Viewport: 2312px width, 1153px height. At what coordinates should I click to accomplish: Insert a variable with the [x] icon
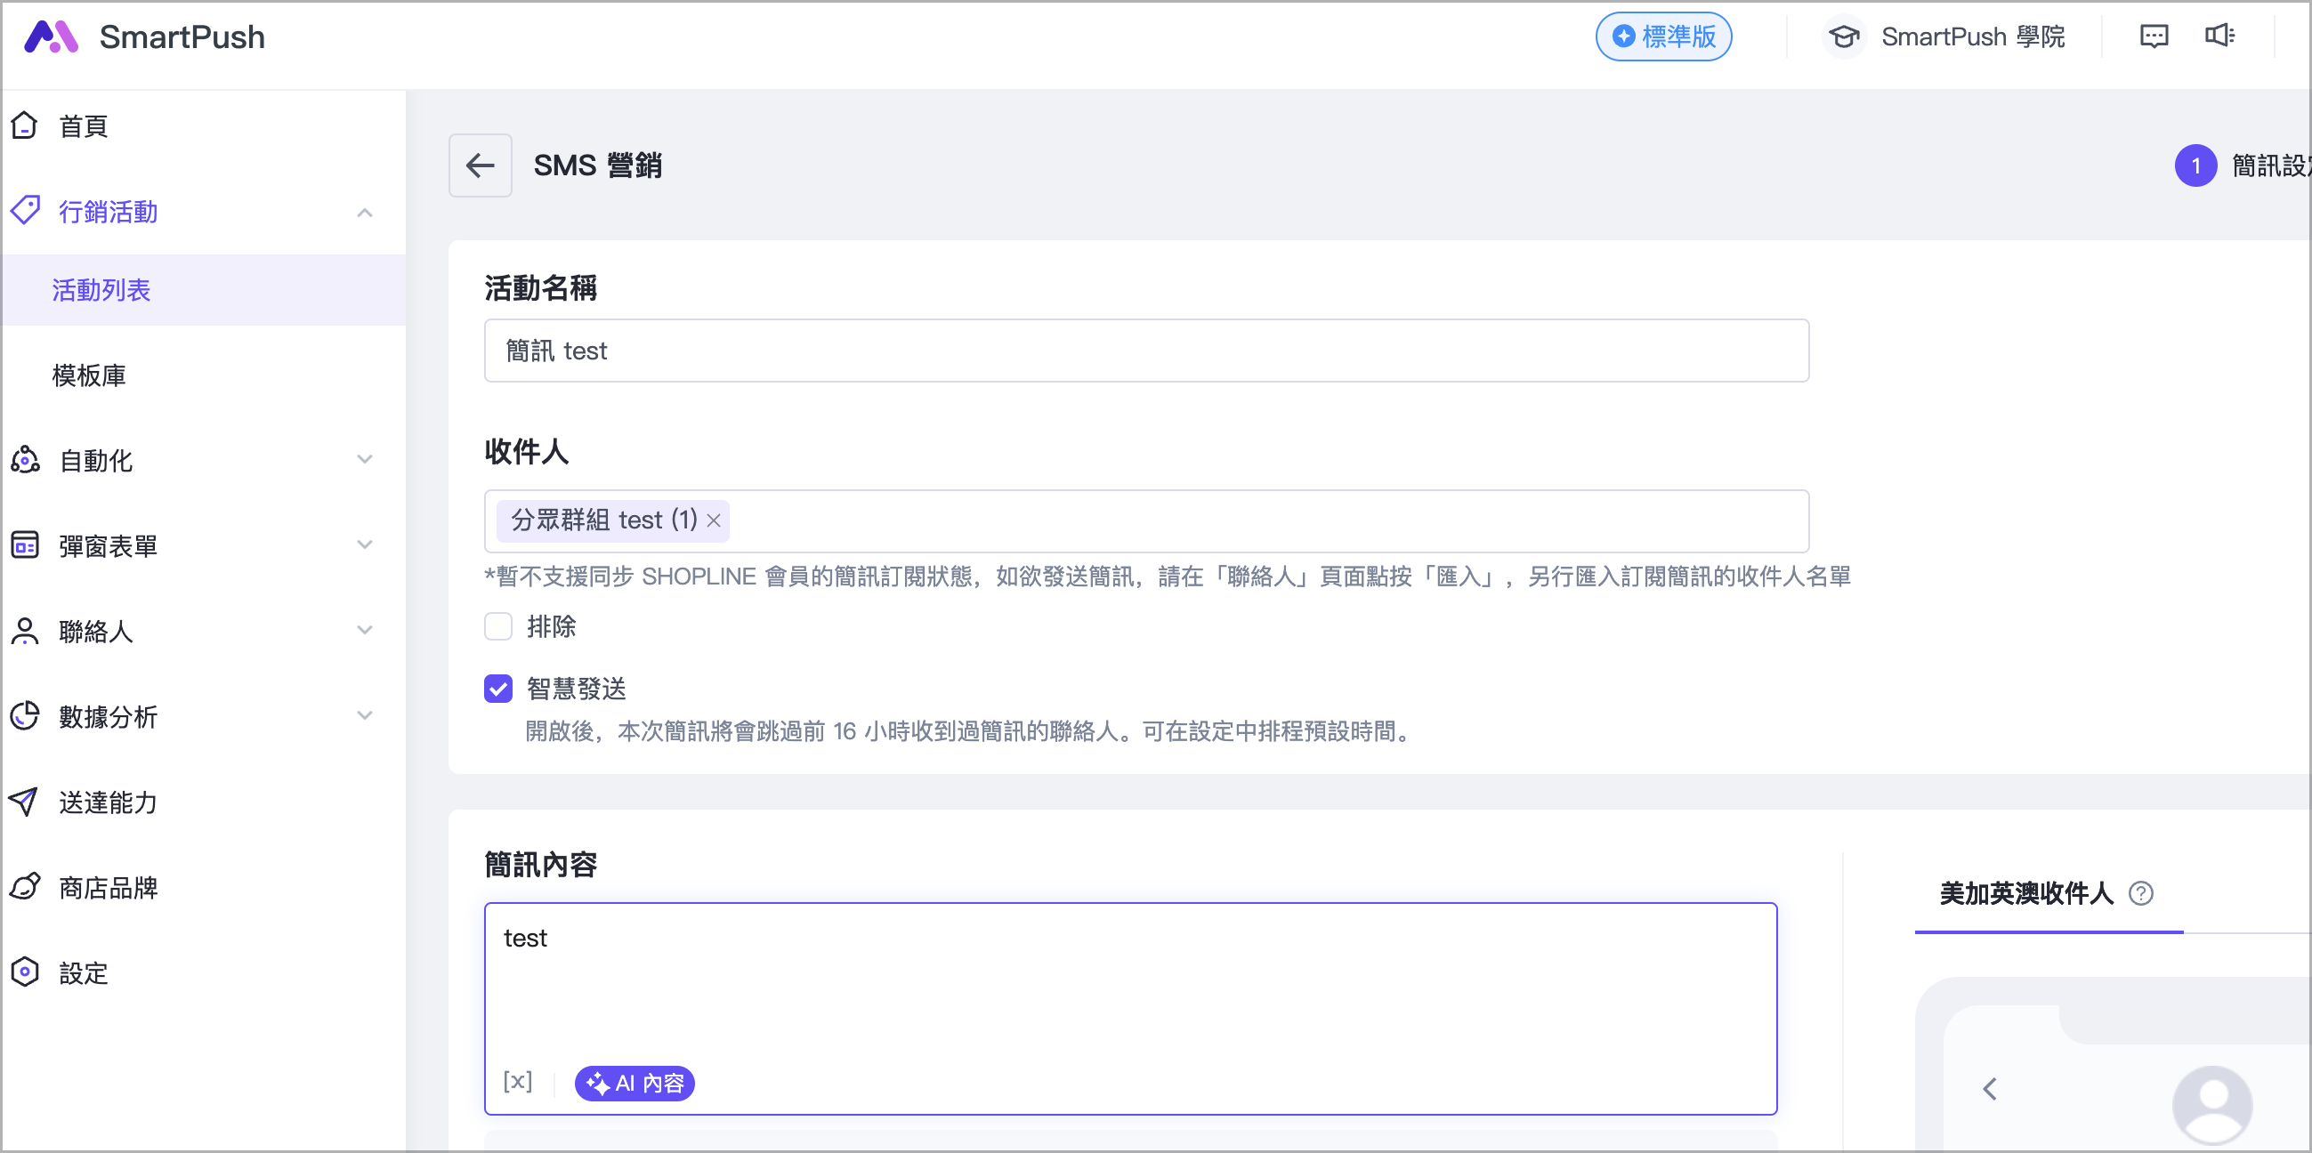click(518, 1081)
